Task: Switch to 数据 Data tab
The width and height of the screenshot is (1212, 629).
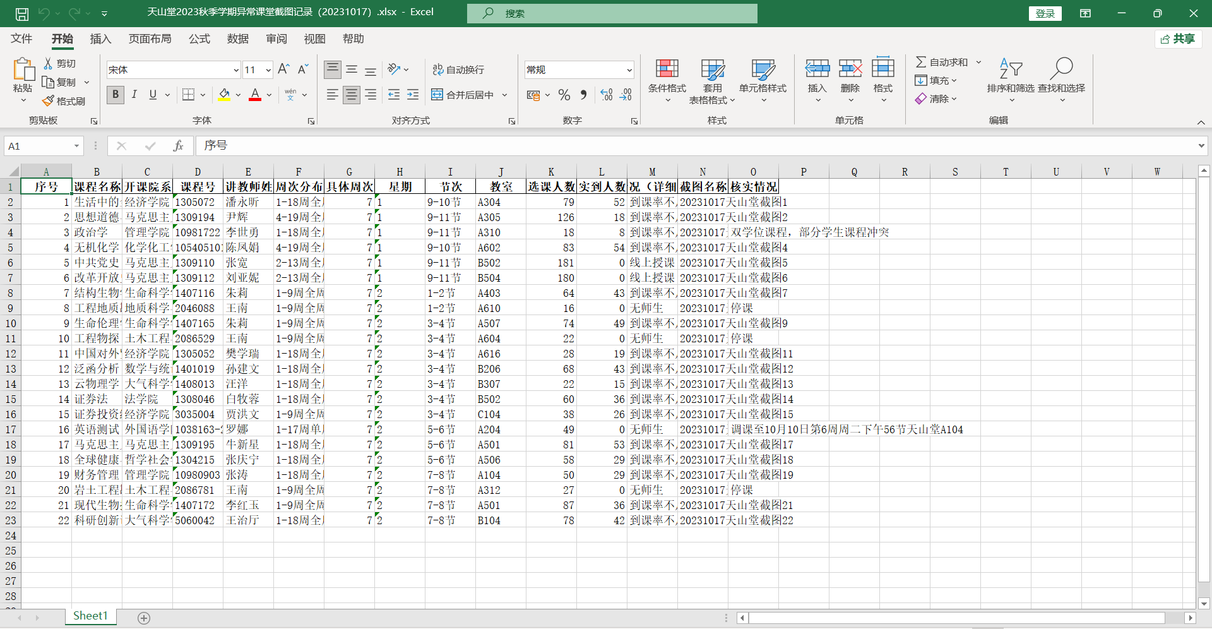Action: (x=238, y=39)
